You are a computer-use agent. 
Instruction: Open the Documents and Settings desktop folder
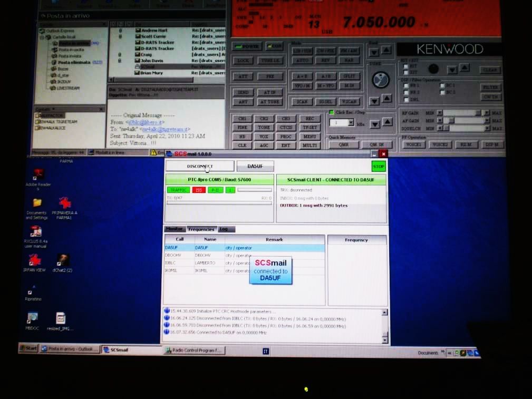37,203
